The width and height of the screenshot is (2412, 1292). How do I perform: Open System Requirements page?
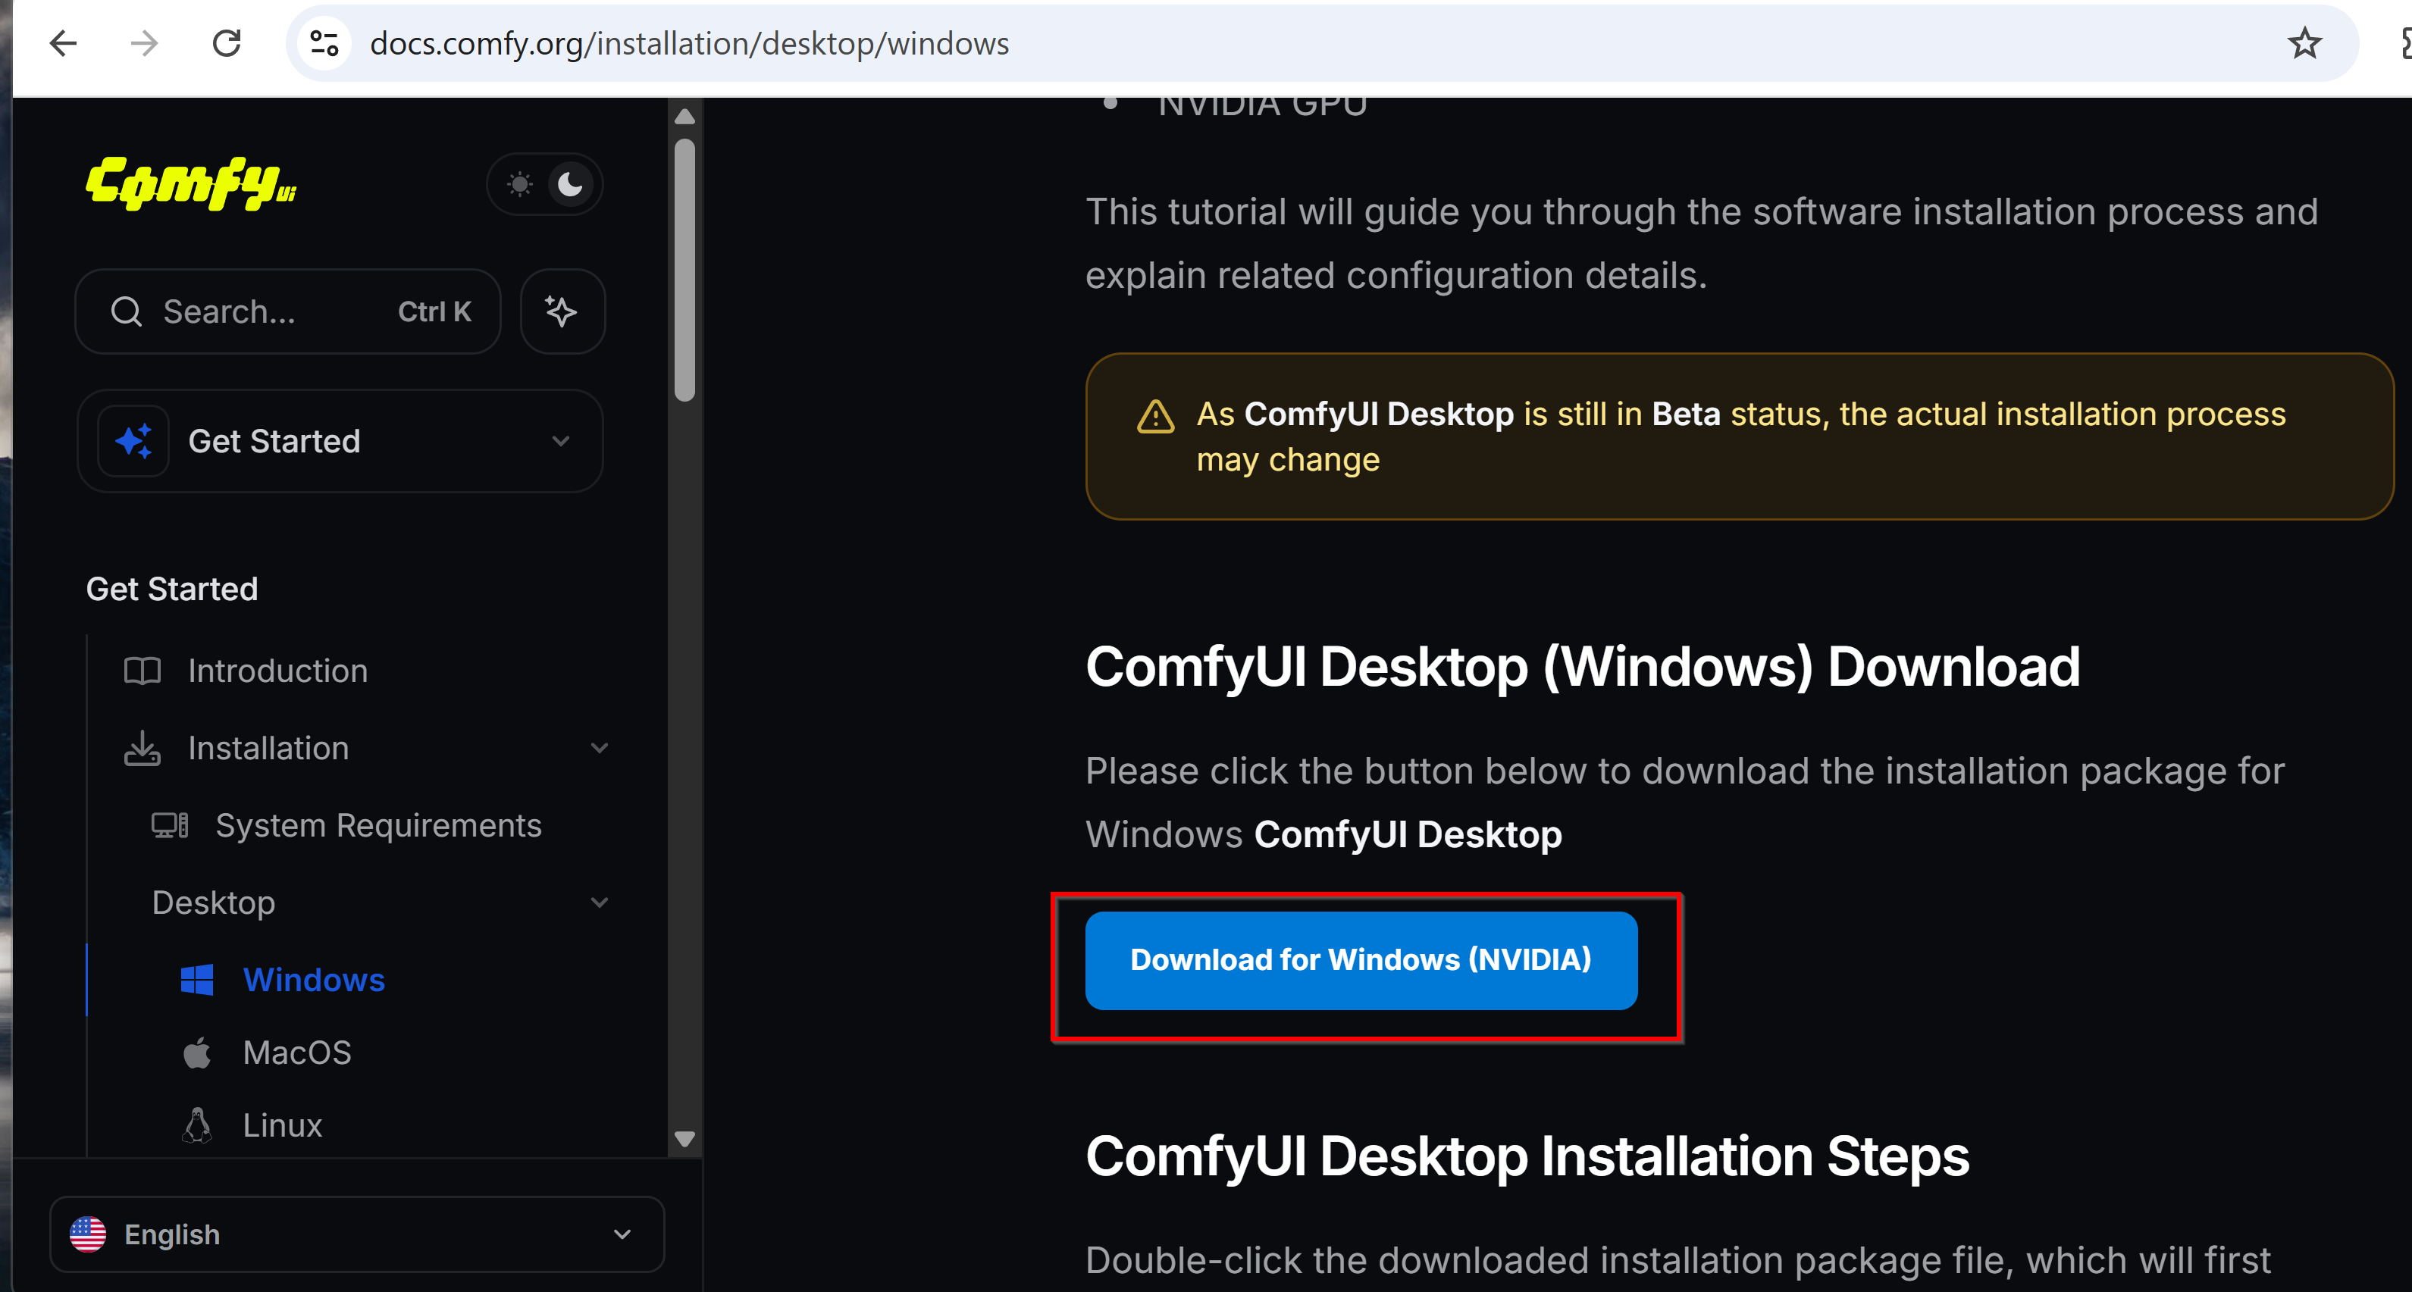click(378, 824)
